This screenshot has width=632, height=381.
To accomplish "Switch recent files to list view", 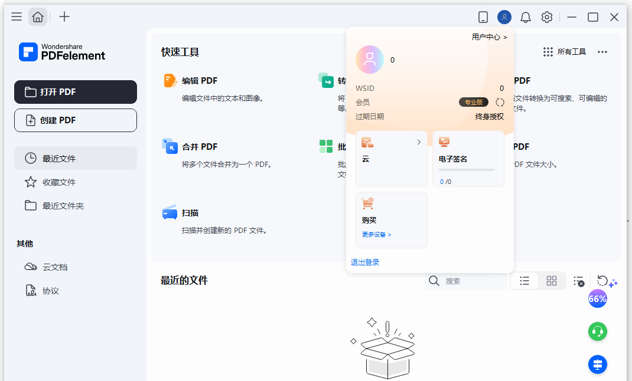I will click(525, 281).
